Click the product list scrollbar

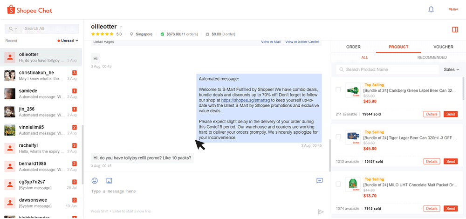pos(464,89)
